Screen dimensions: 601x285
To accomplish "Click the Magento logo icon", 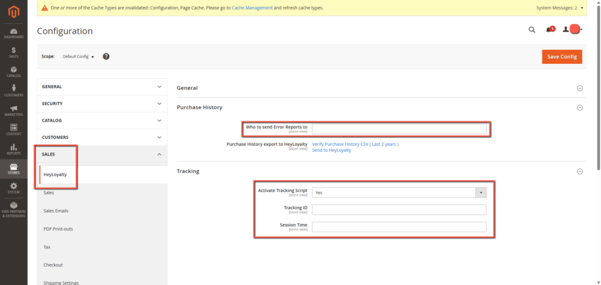I will [13, 10].
